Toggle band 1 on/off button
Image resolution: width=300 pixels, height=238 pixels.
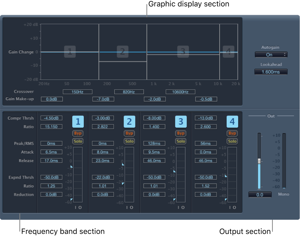(x=78, y=122)
